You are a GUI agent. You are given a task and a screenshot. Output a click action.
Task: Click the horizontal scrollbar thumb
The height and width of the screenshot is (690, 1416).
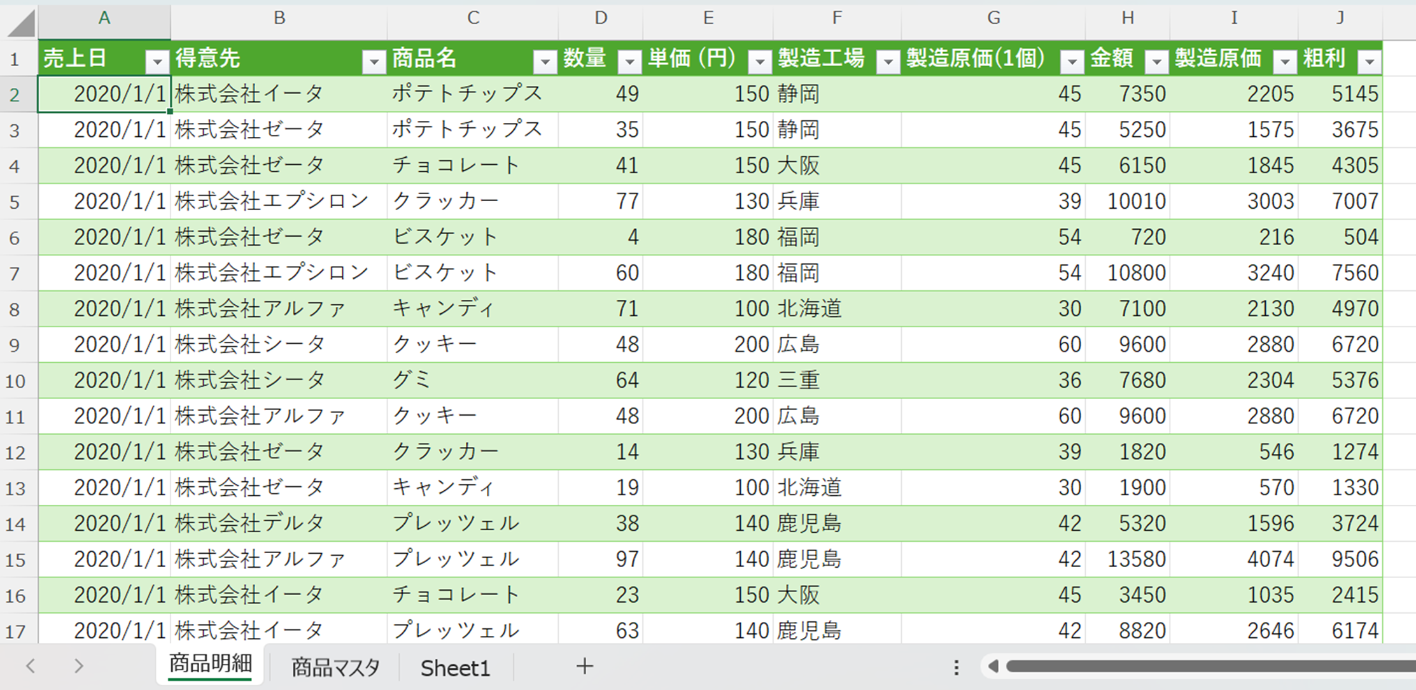pyautogui.click(x=1209, y=666)
